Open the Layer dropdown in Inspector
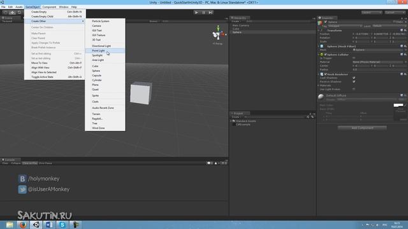Screen dimensions: 408x229 pos(389,26)
